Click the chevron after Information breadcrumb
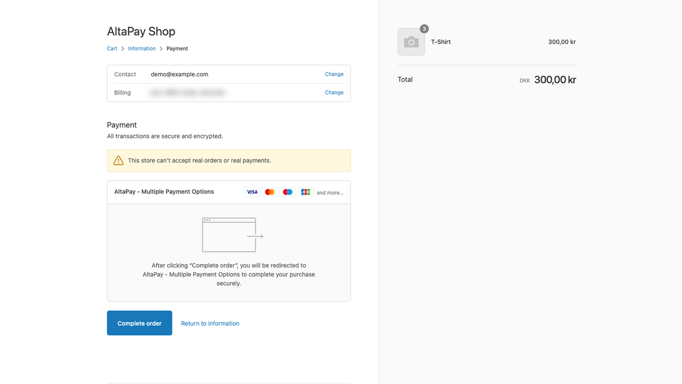This screenshot has height=384, width=682. (x=161, y=49)
